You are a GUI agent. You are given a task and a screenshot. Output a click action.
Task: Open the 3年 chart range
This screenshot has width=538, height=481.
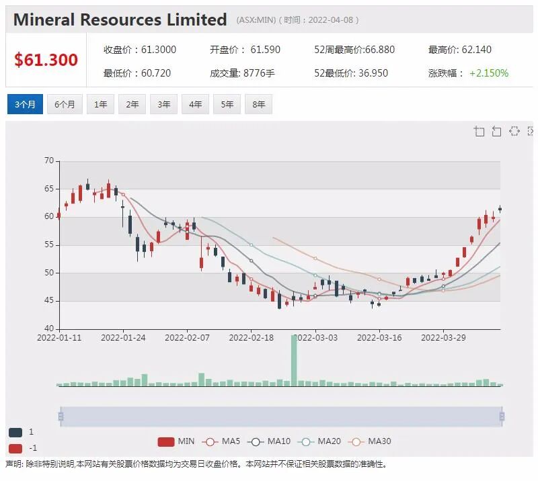[163, 104]
